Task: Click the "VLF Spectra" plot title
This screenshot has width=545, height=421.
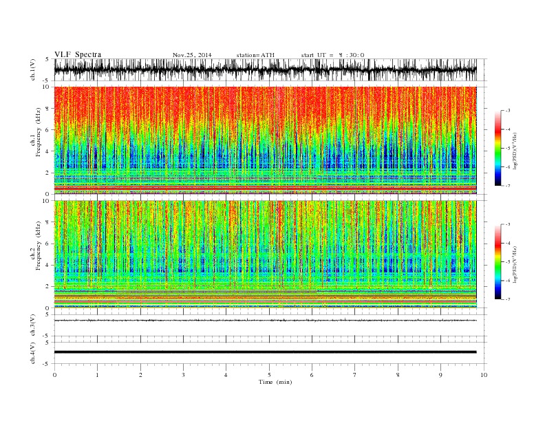Action: point(78,54)
